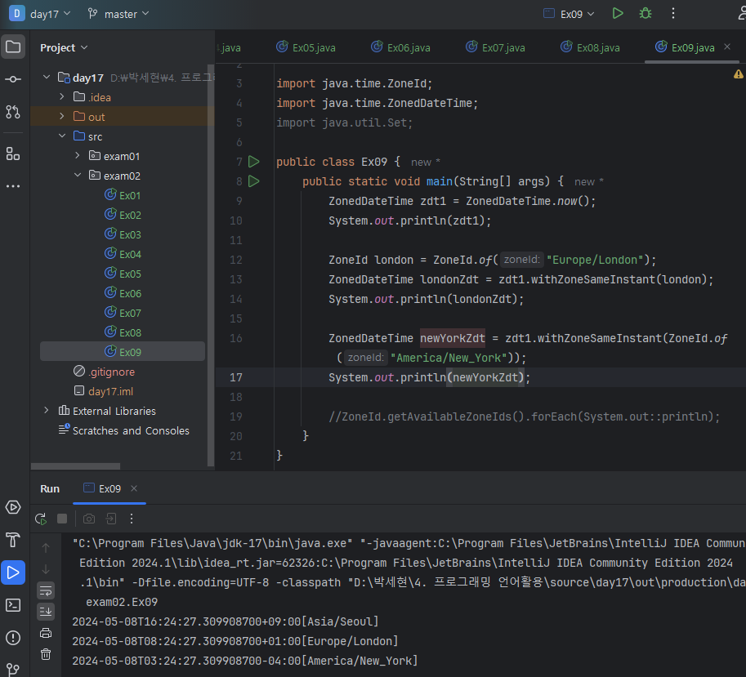Toggle the Project tool window folder icon
746x677 pixels.
(13, 47)
